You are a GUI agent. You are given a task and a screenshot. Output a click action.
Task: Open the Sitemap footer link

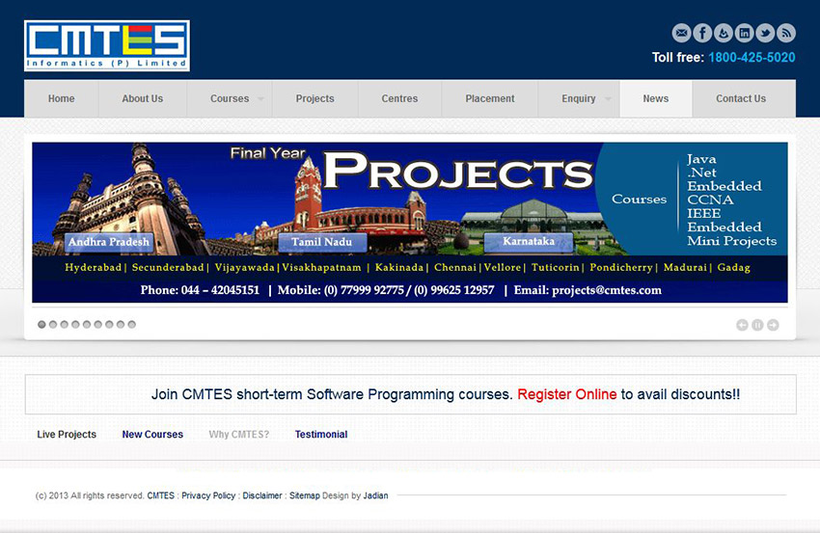[304, 495]
